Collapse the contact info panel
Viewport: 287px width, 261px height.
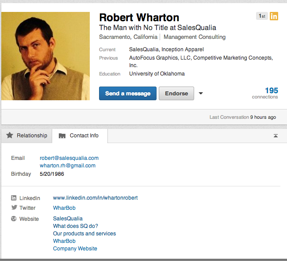[x=276, y=136]
